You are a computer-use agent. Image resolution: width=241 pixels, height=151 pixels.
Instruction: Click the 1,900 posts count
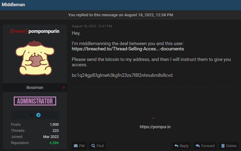(x=54, y=124)
